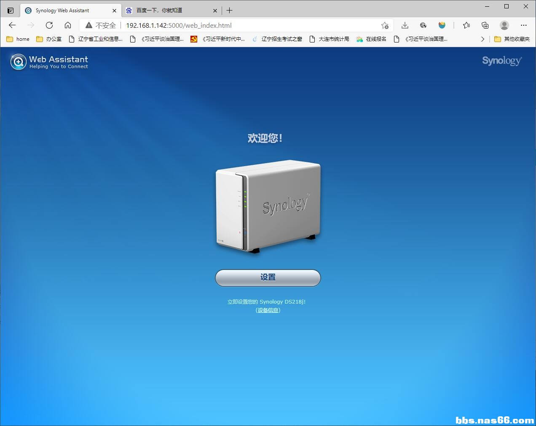Click the 不安全 security warning indicator
The height and width of the screenshot is (426, 536).
(x=100, y=25)
